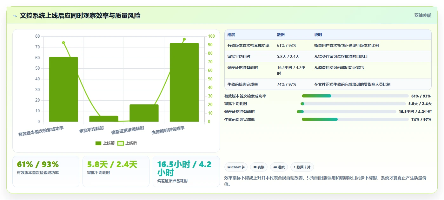Click the Chart.js tag
The width and height of the screenshot is (444, 200).
coord(236,167)
